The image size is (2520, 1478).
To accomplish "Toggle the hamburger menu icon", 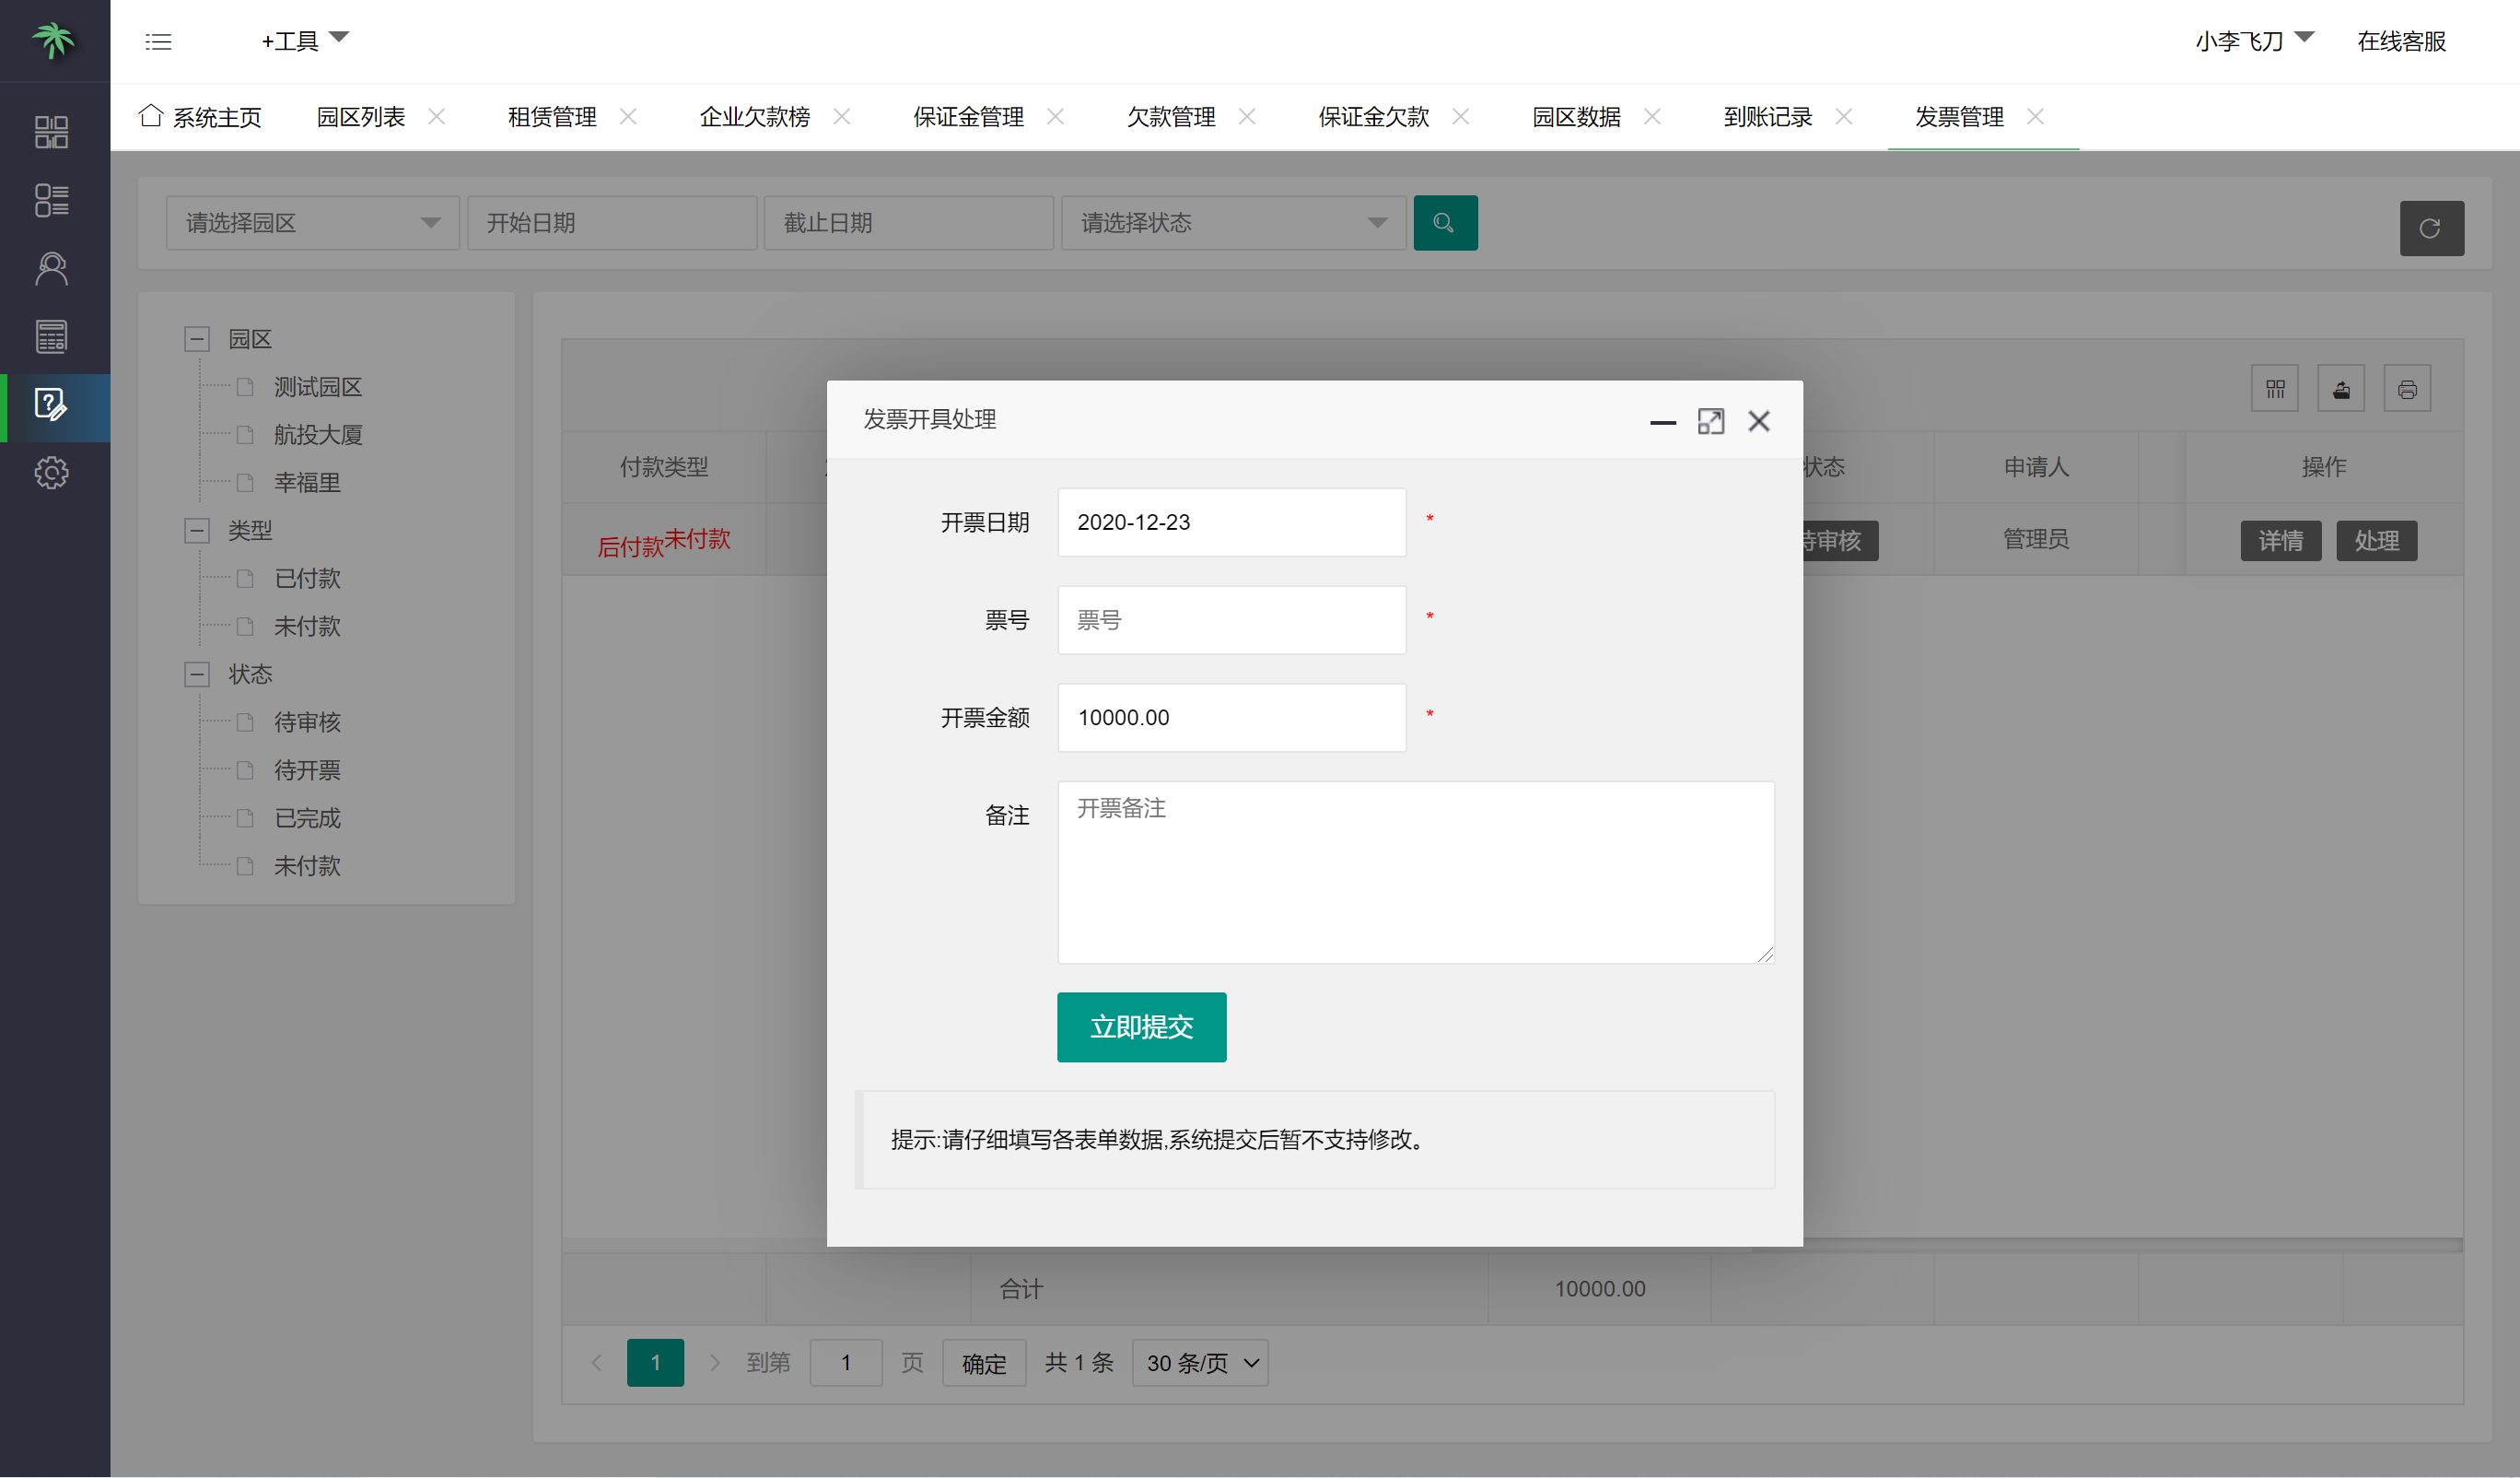I will 158,41.
